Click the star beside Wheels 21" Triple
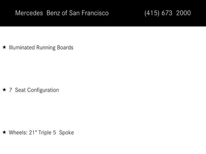Viewport: 206px width, 154px height. click(x=4, y=132)
